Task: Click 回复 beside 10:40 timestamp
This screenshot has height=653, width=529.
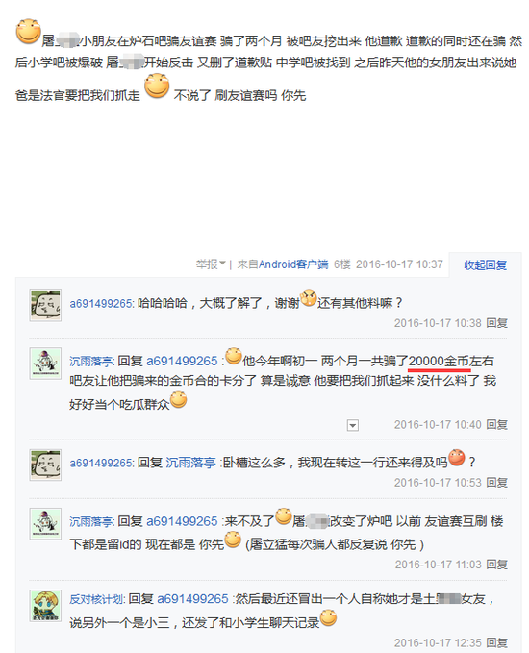Action: point(497,425)
